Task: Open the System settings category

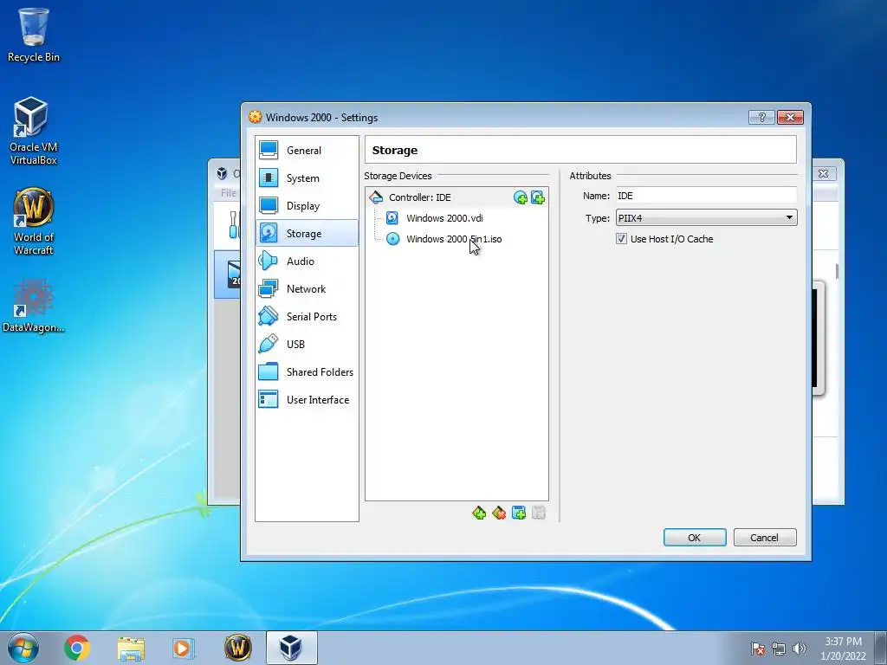Action: [307, 178]
